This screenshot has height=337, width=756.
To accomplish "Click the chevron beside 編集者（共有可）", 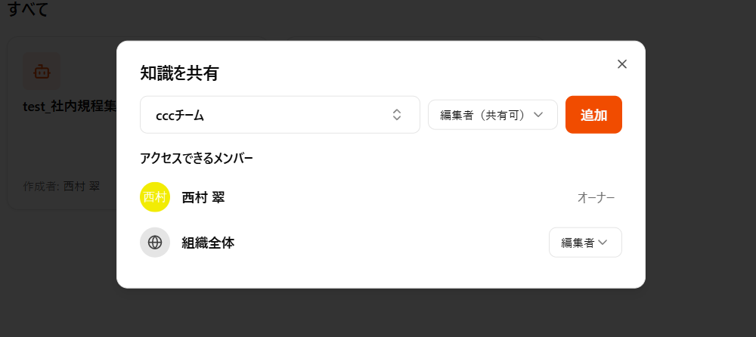I will (x=538, y=115).
